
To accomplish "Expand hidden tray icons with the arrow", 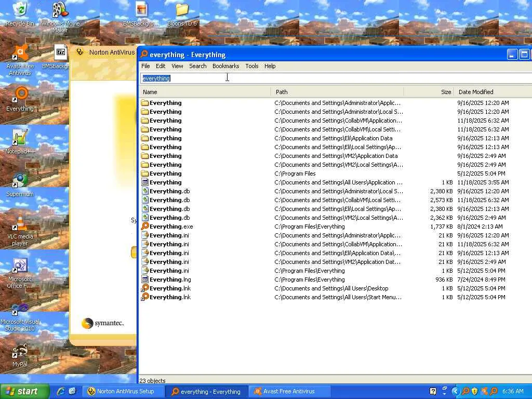I will coord(455,391).
